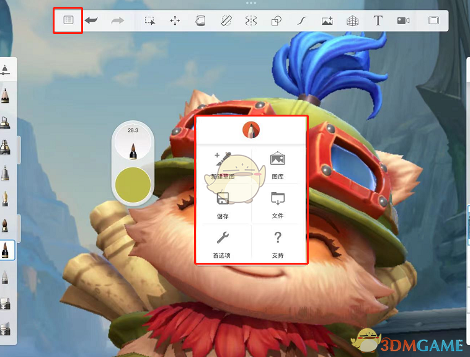Choose the paint bucket fill tool
The height and width of the screenshot is (357, 470).
pos(200,20)
